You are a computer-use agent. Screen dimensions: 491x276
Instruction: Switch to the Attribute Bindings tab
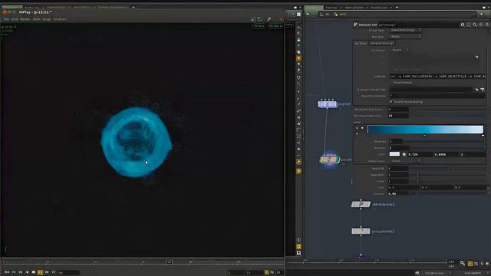click(382, 44)
